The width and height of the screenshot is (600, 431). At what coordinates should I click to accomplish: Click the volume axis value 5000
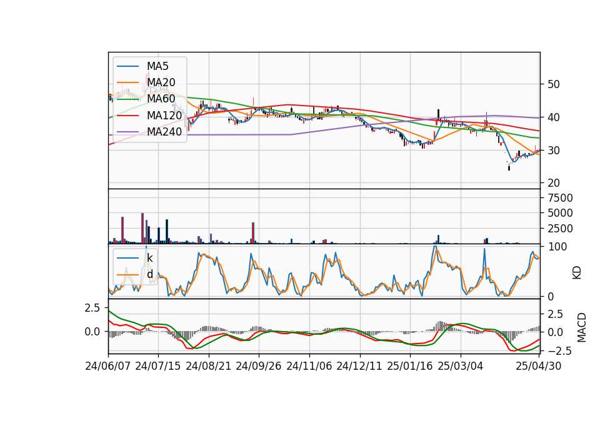coord(560,214)
